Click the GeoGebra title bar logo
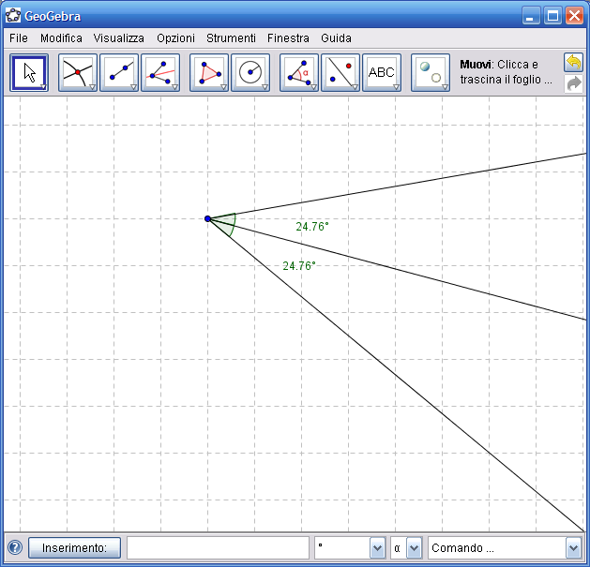 (x=13, y=16)
